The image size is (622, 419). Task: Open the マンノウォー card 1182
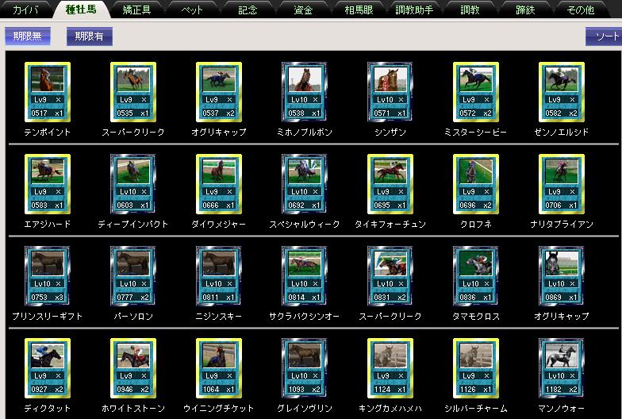(562, 368)
